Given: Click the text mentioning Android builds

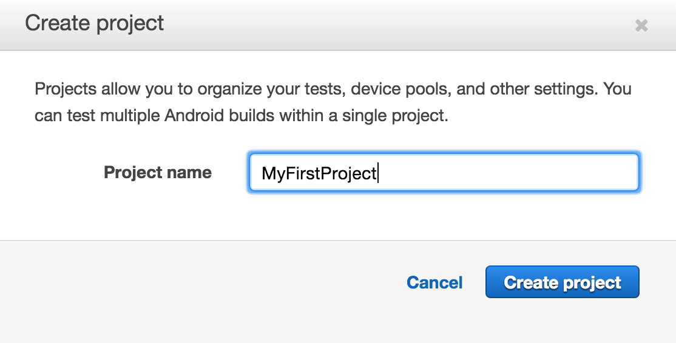Looking at the screenshot, I should (x=241, y=115).
